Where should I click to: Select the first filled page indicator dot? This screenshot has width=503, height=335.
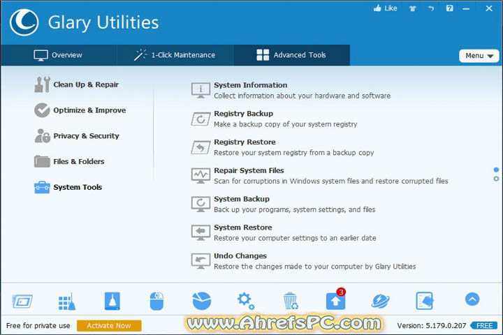pos(496,170)
